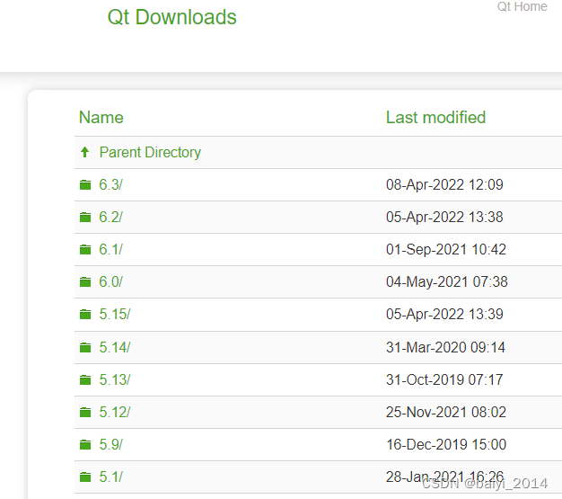Screen dimensions: 562x499
Task: Click the Qt Downloads title link
Action: coord(172,17)
